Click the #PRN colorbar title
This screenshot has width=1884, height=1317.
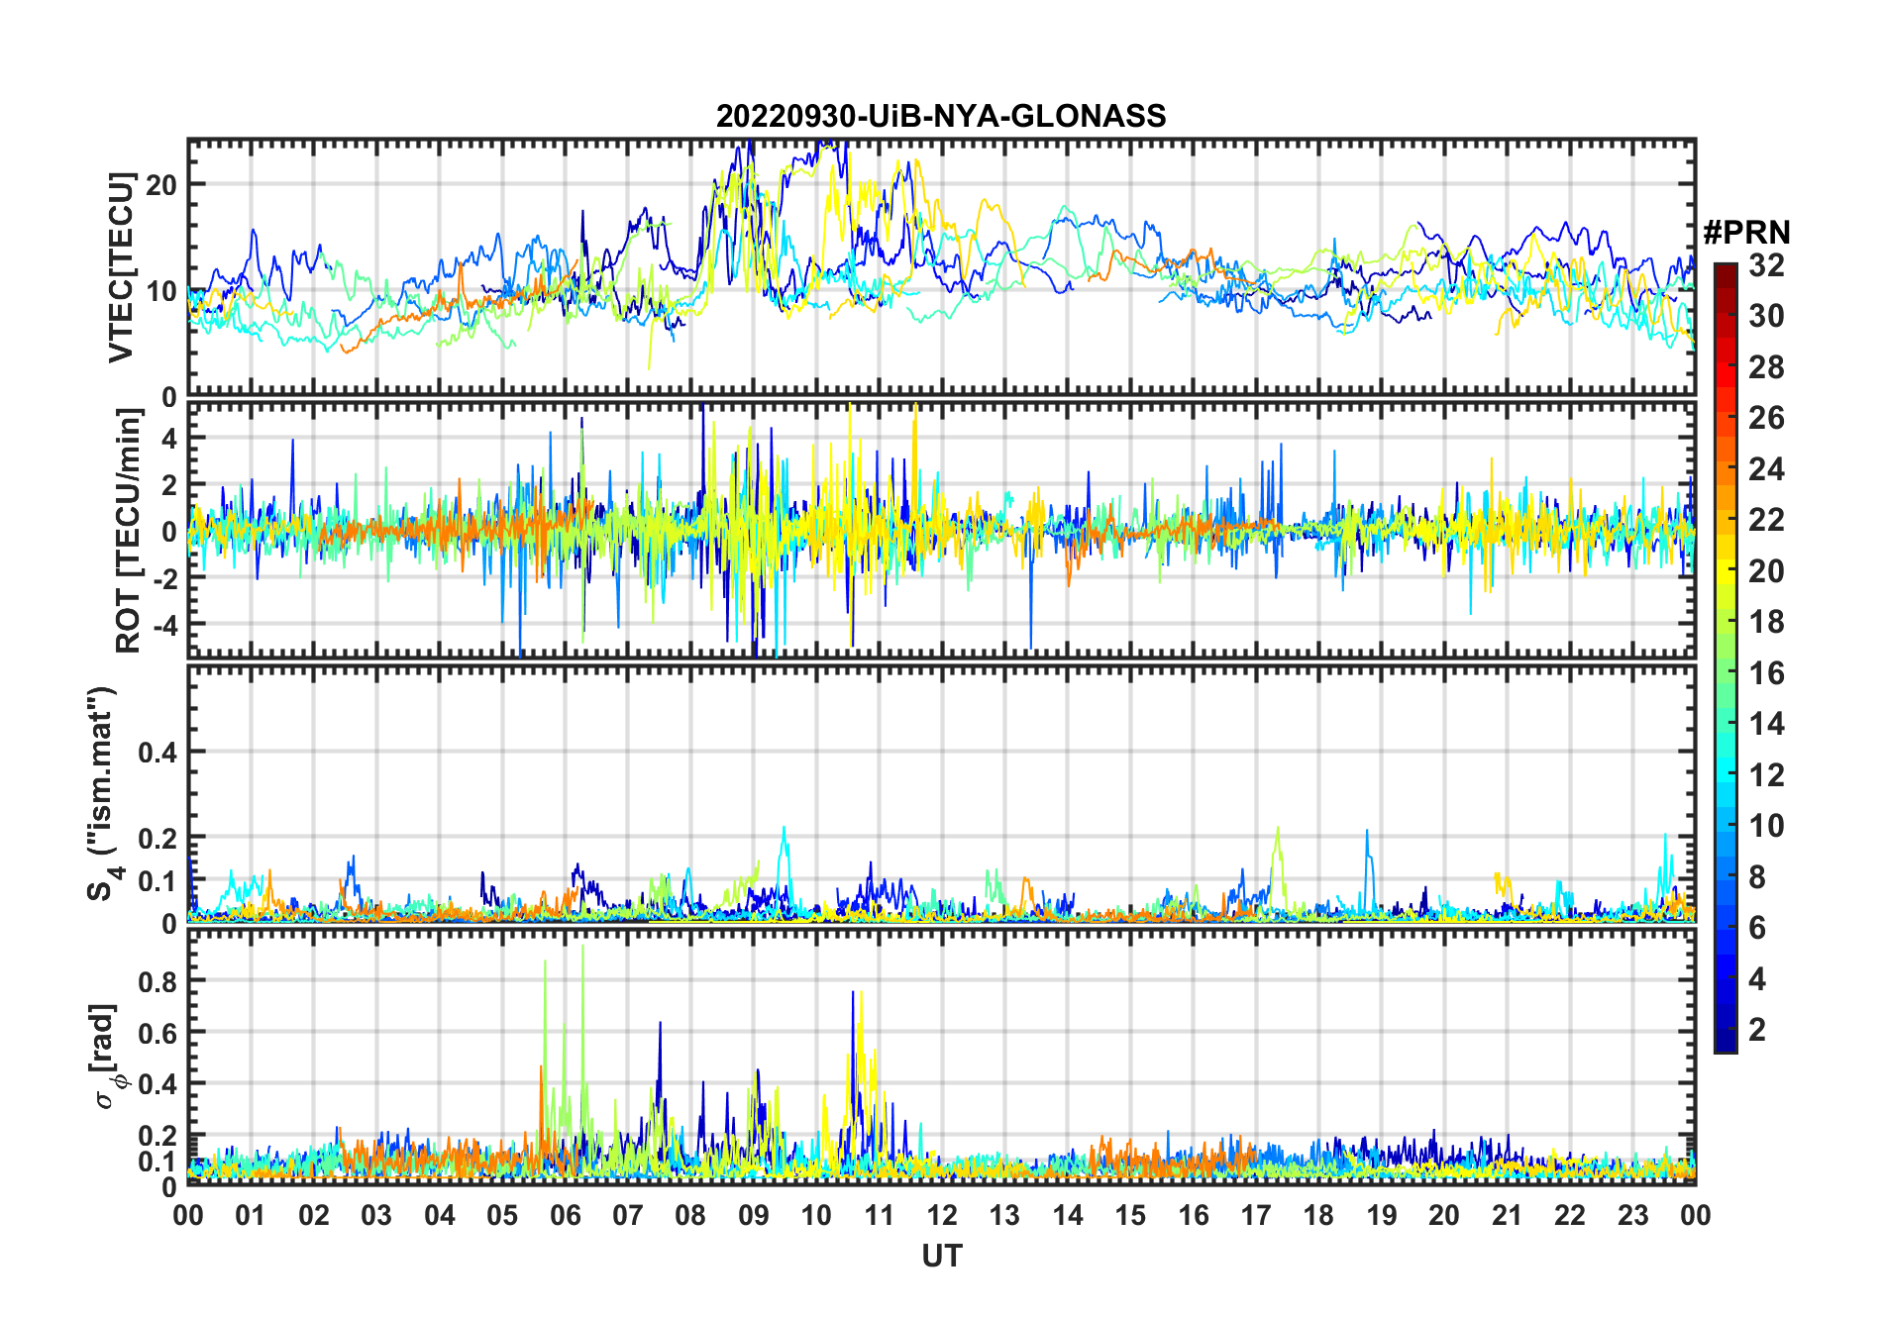pos(1746,233)
